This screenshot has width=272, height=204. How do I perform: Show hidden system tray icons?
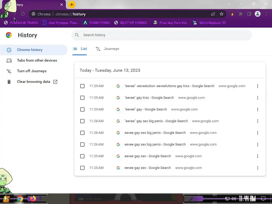(221, 199)
